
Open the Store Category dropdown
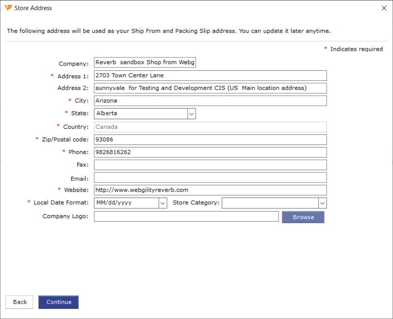322,203
